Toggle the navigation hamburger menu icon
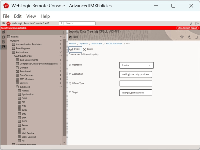This screenshot has height=150, width=200. [x=4, y=23]
